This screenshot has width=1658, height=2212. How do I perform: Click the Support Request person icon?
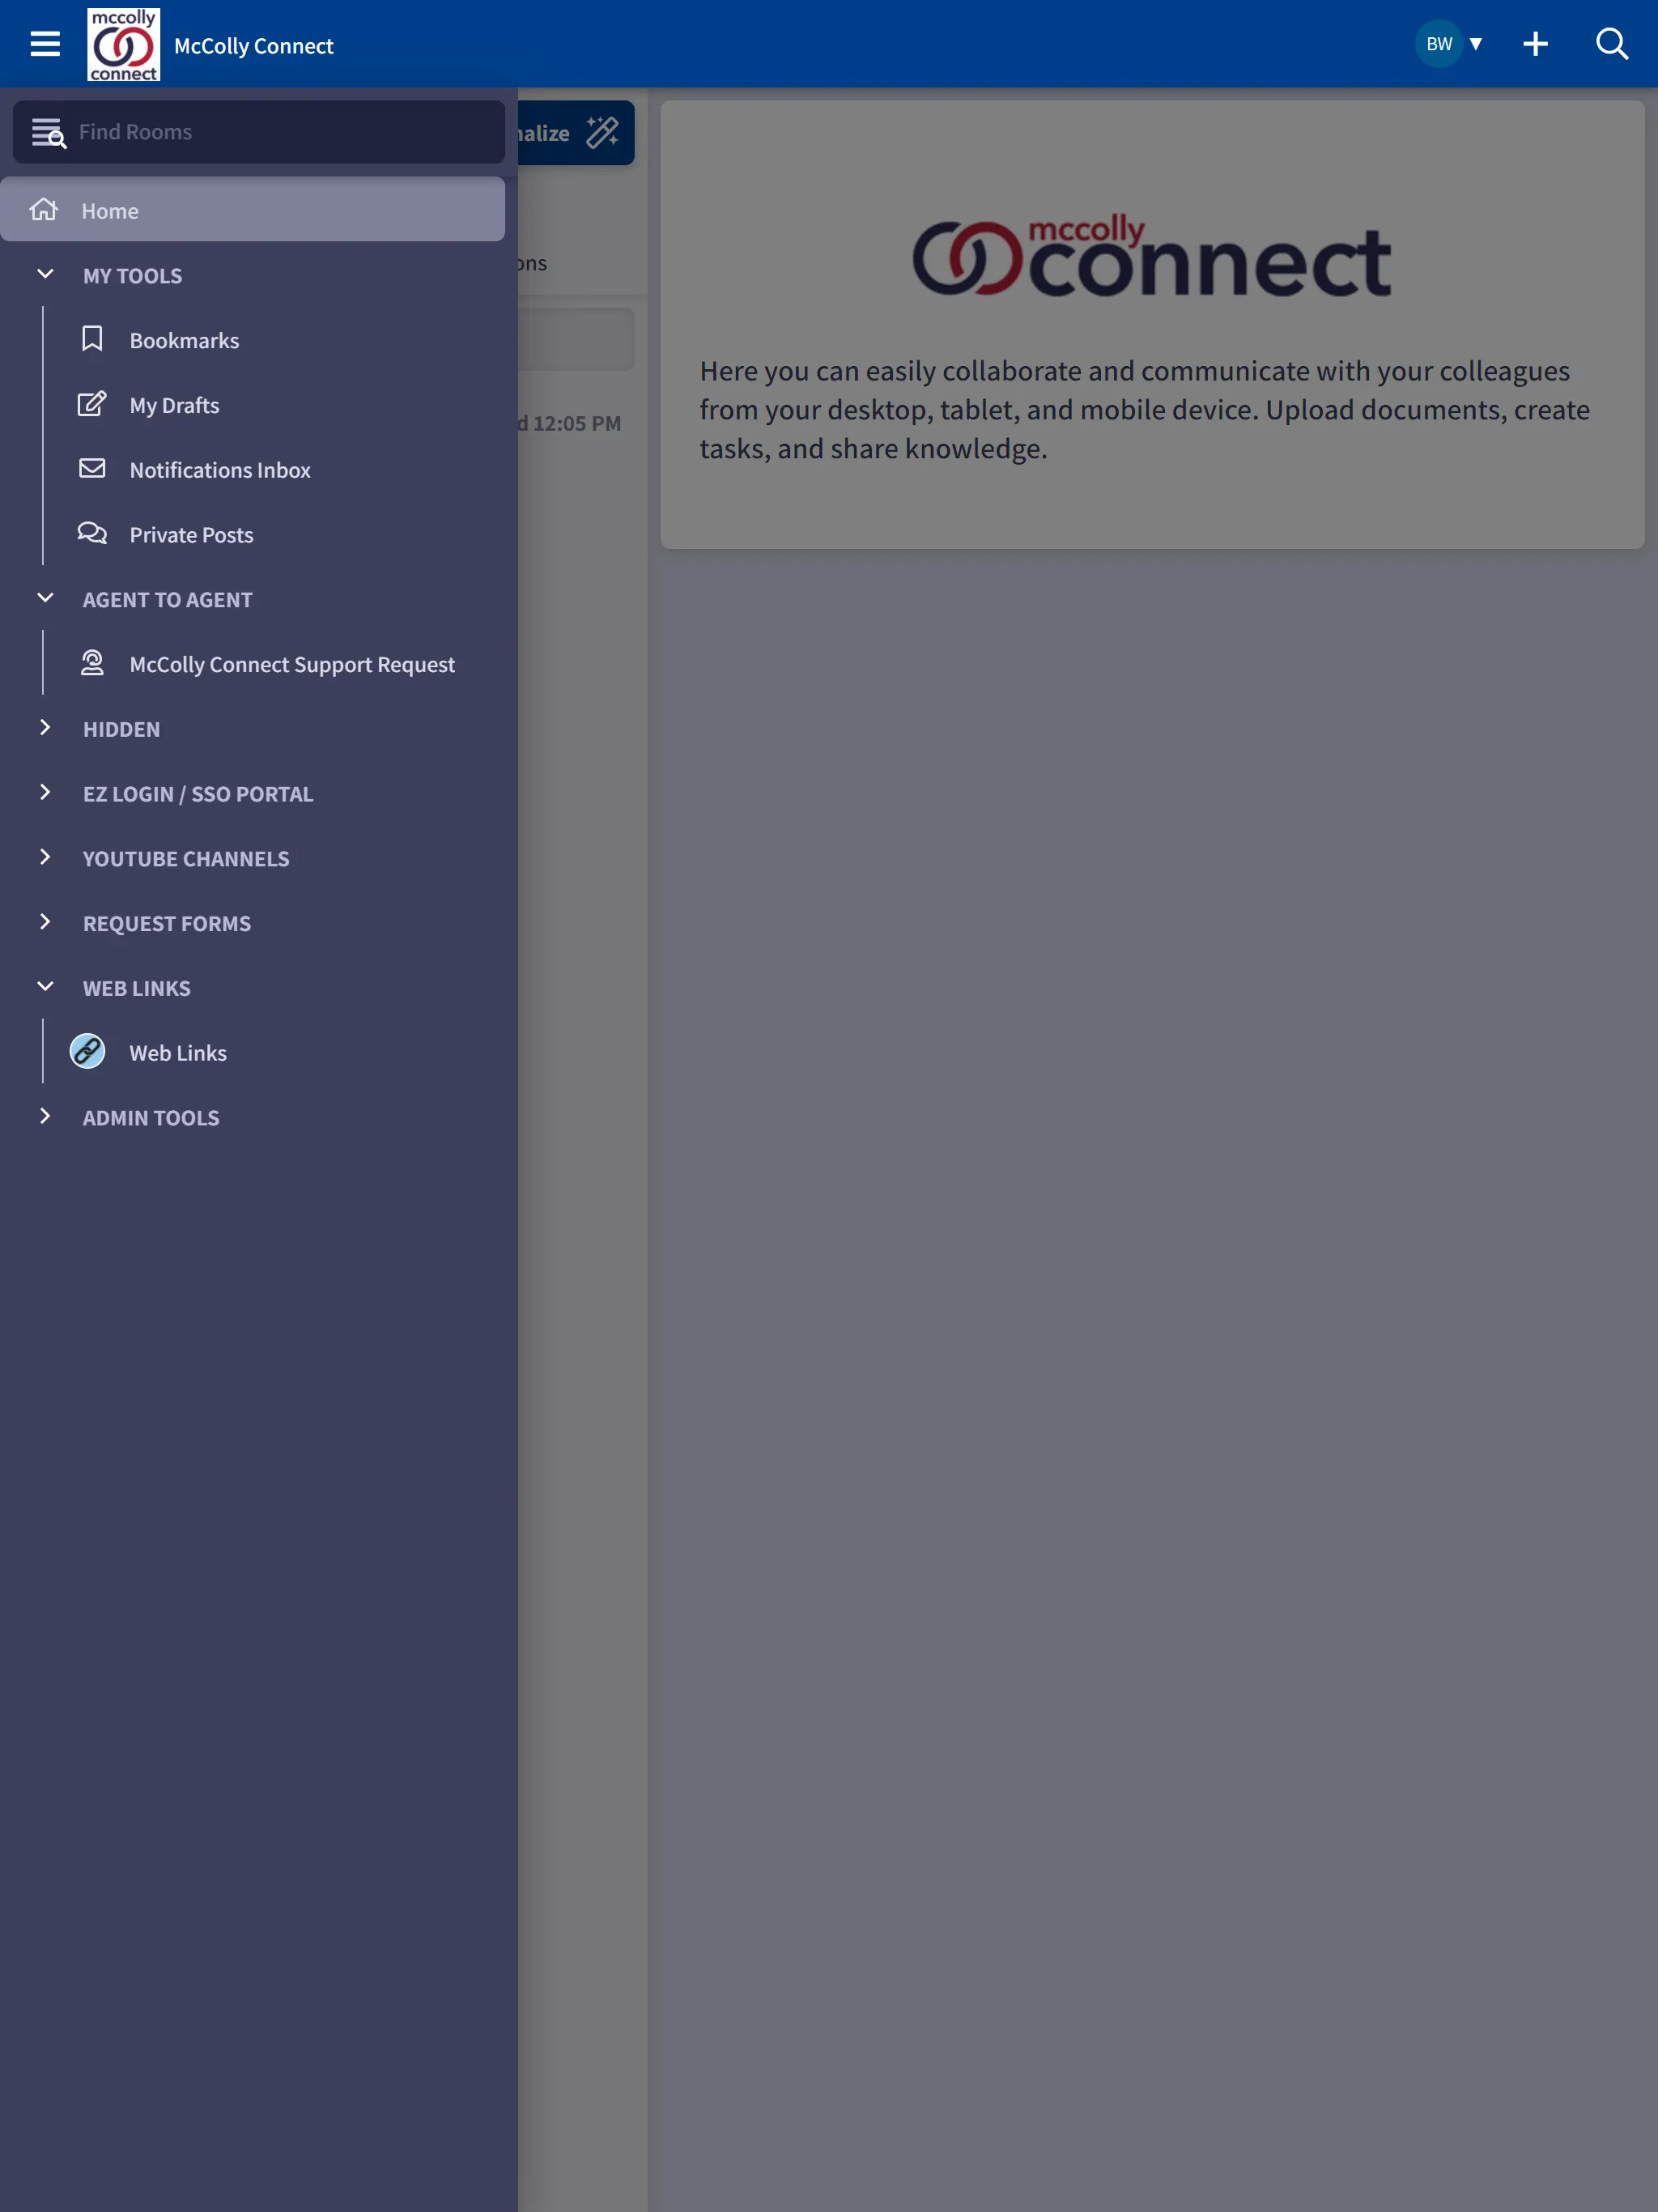(x=92, y=662)
